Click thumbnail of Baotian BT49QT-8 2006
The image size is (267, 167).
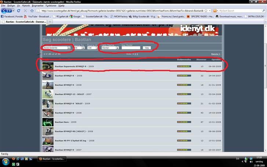click(x=48, y=76)
